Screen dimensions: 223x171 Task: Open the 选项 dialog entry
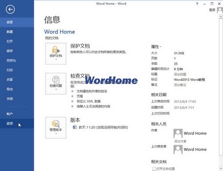pos(17,123)
